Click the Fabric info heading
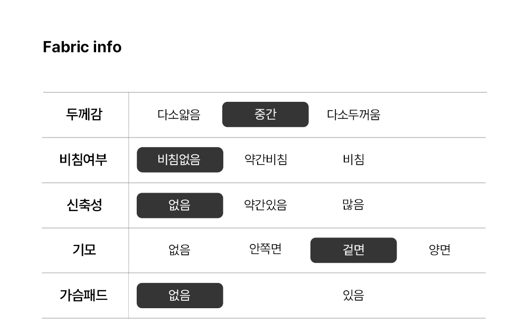 [82, 47]
